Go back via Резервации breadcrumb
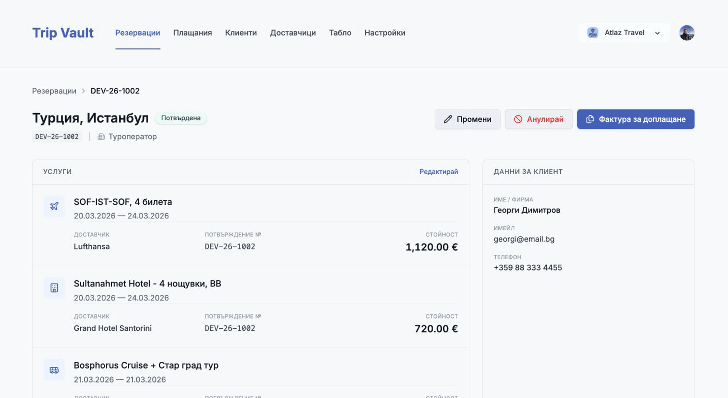This screenshot has width=728, height=398. (x=54, y=91)
